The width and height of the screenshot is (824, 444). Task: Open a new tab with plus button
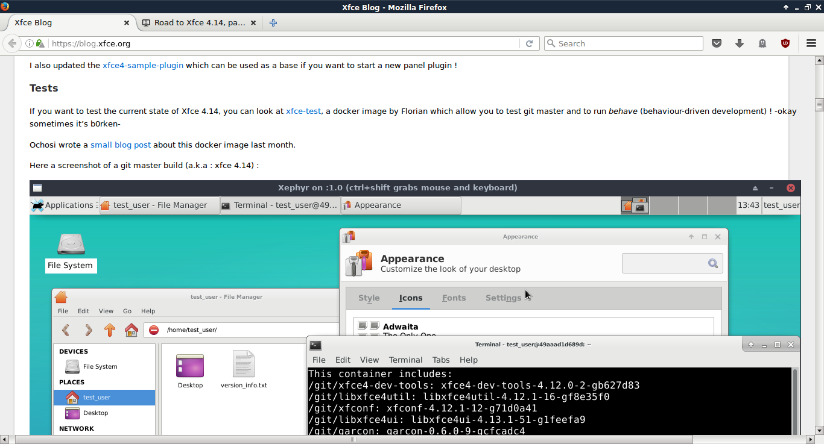pos(273,23)
